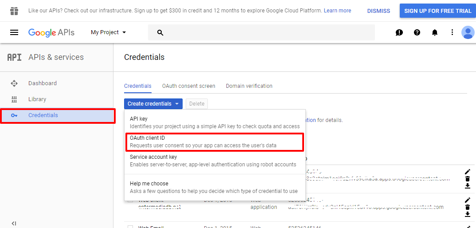Delete the entermediadb.net web client via trash
476x228 pixels.
[x=468, y=207]
